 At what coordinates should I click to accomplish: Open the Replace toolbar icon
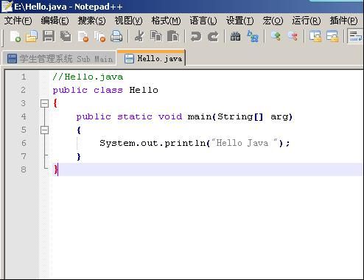pyautogui.click(x=253, y=36)
